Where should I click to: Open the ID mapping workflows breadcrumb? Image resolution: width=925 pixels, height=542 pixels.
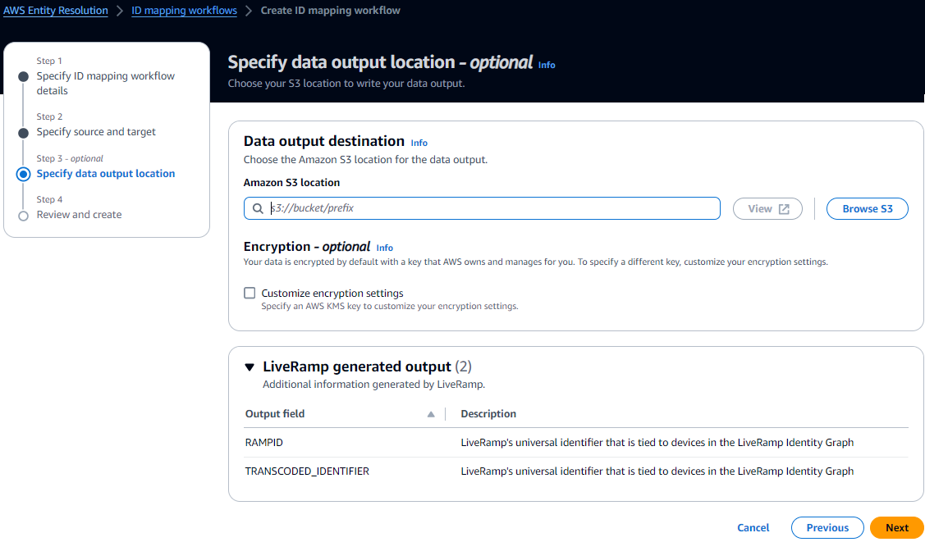pos(184,10)
